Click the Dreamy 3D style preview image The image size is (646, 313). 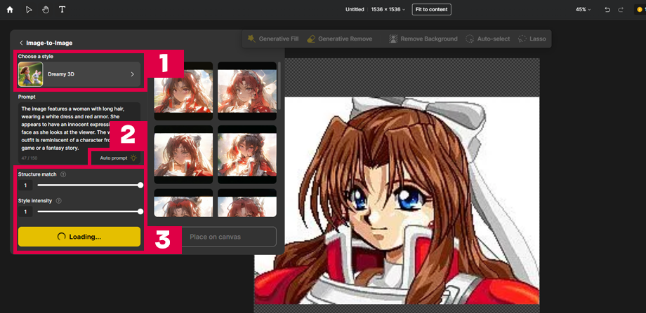(x=30, y=74)
